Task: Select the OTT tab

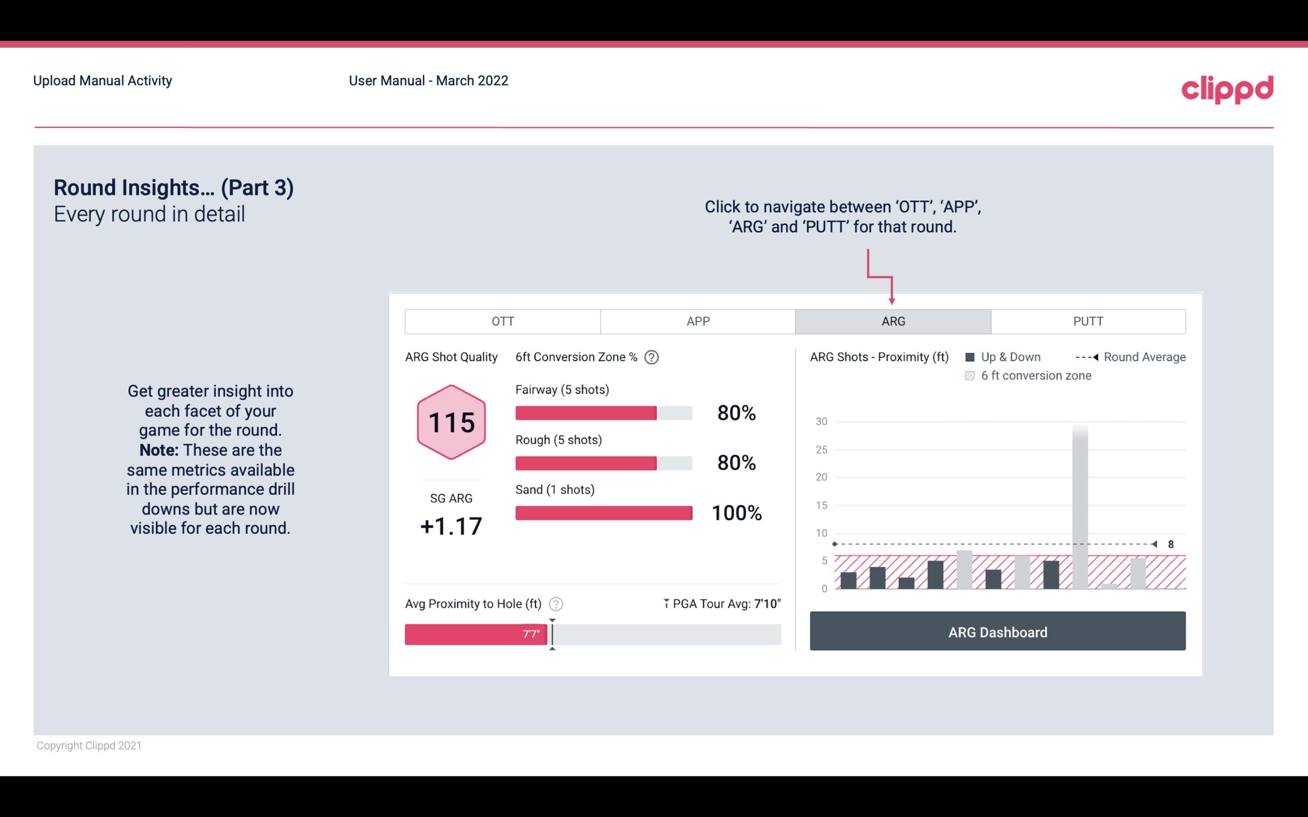Action: (x=502, y=322)
